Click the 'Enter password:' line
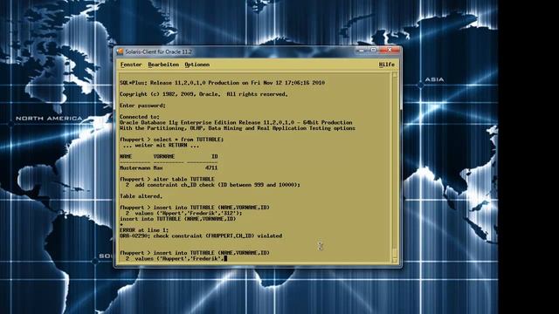The width and height of the screenshot is (559, 314). (x=142, y=106)
